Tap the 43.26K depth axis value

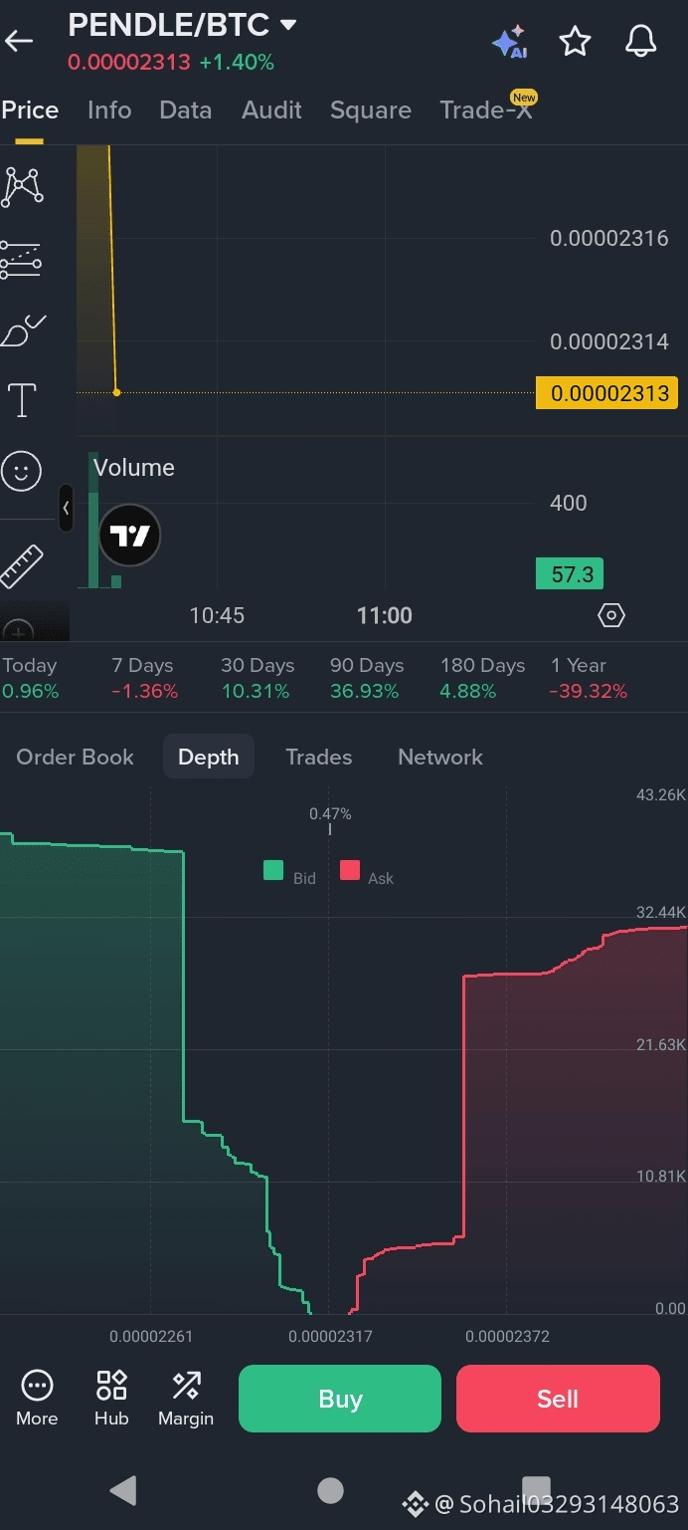coord(661,794)
